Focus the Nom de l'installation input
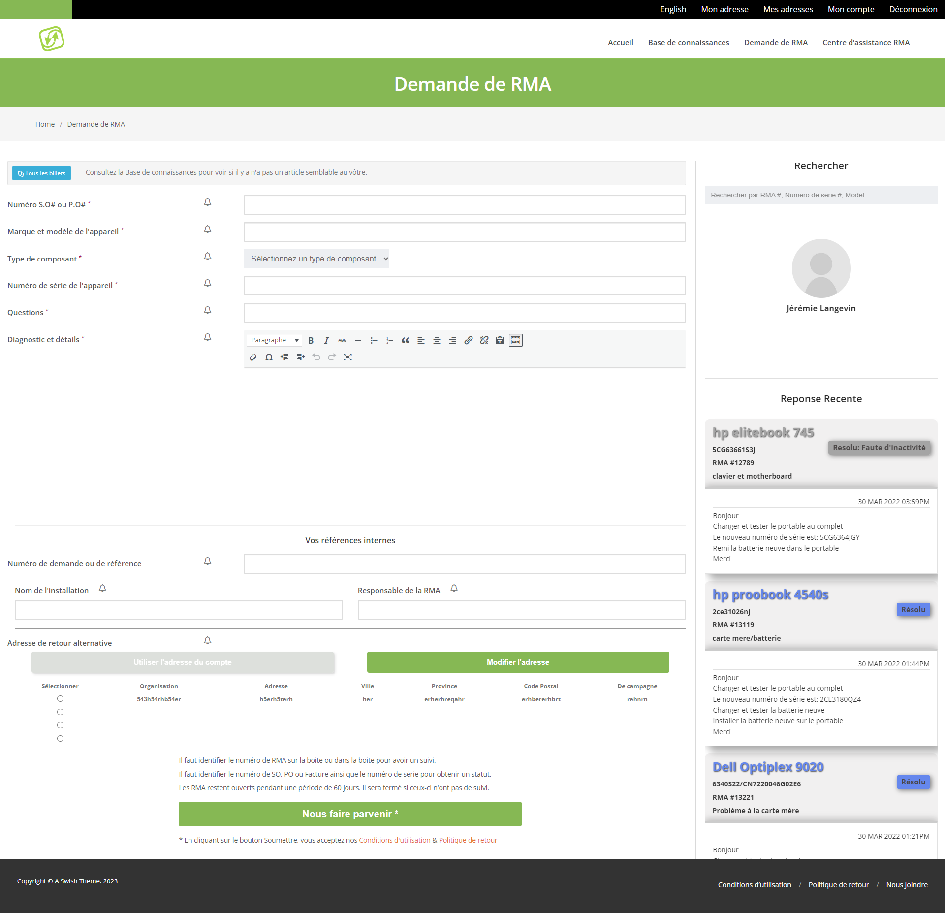Viewport: 945px width, 913px height. pos(179,610)
